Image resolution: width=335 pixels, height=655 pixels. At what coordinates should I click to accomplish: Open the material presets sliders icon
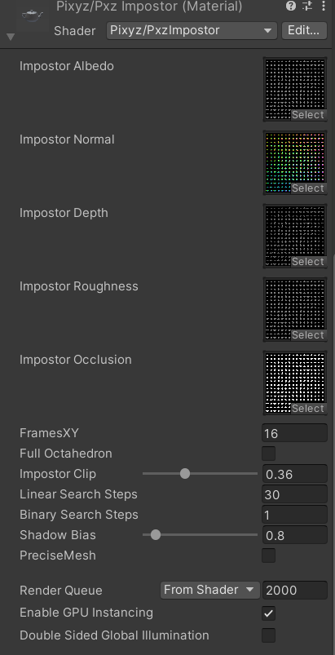click(307, 6)
